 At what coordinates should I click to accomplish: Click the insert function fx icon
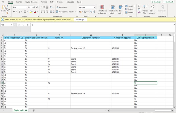tap(28, 25)
